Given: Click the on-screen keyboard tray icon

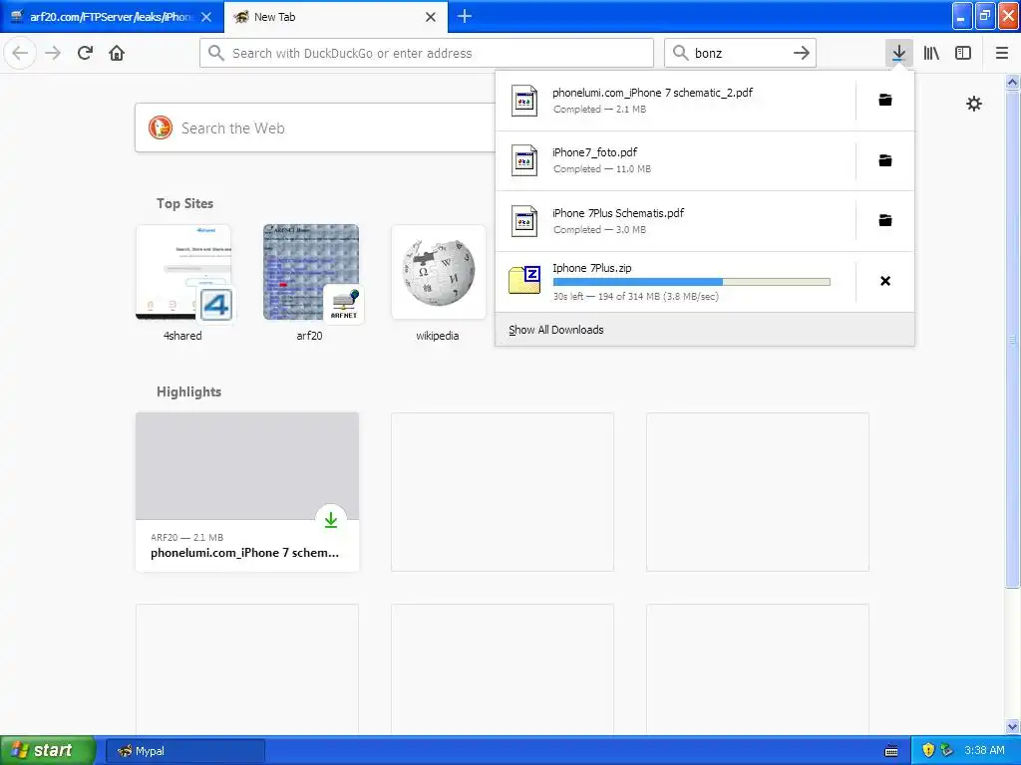Looking at the screenshot, I should point(891,751).
